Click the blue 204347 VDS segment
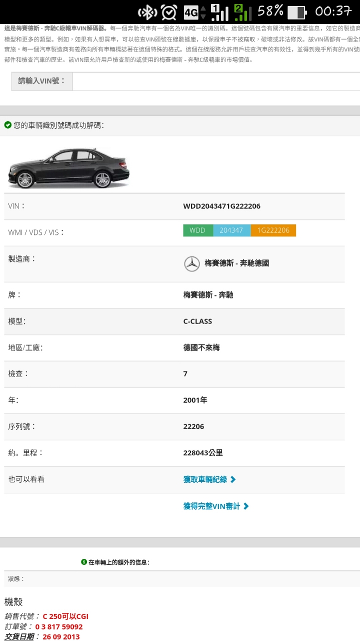 pos(231,230)
